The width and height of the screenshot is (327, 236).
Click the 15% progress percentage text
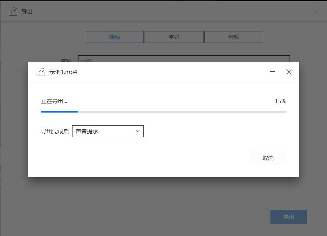pos(280,101)
